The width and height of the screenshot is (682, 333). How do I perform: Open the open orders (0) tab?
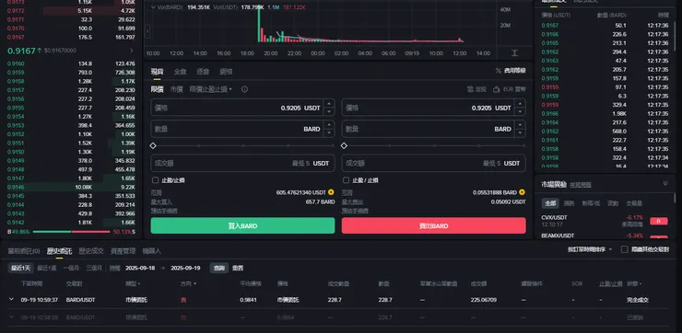24,251
